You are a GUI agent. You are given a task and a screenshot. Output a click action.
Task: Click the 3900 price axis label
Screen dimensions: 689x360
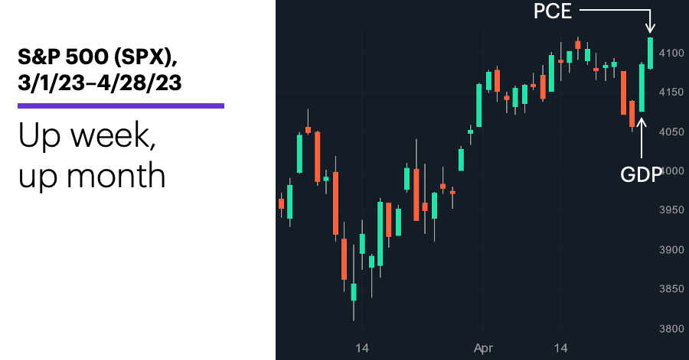672,249
